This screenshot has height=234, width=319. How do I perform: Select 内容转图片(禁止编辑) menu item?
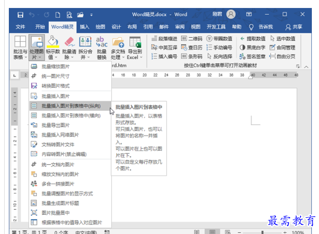point(70,154)
